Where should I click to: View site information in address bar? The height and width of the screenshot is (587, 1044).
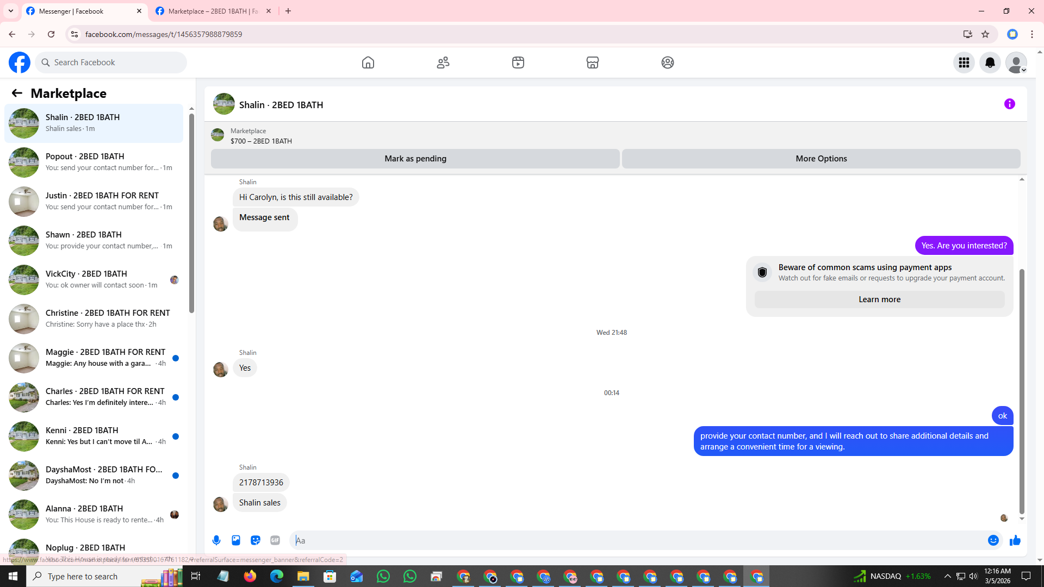coord(74,34)
